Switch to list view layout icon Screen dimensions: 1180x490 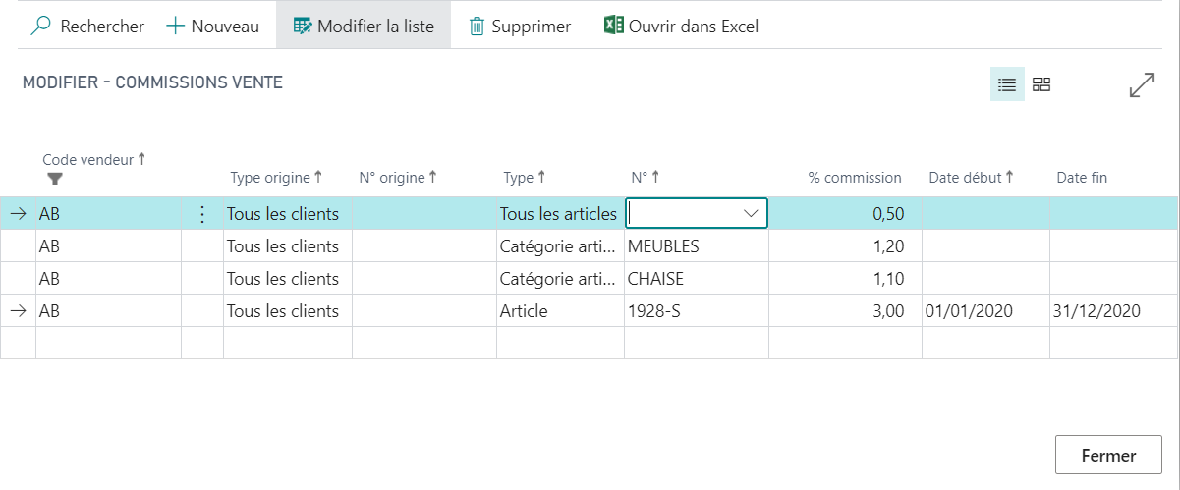1007,84
